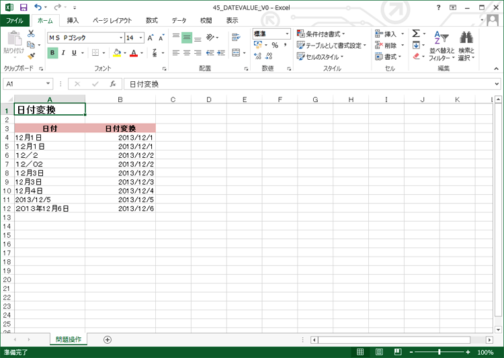
Task: Cut selection with the scissors icon
Action: [x=31, y=34]
